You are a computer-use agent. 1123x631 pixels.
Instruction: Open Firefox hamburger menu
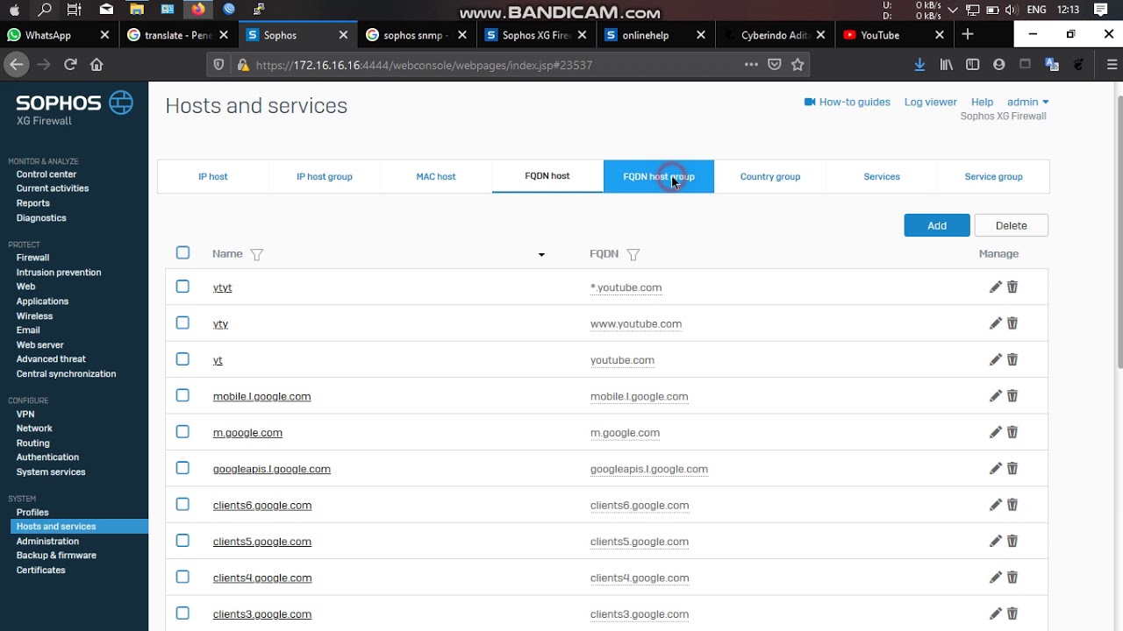[x=1112, y=64]
